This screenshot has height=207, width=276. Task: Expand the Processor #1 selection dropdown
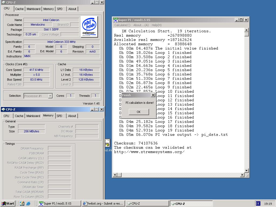[50, 96]
